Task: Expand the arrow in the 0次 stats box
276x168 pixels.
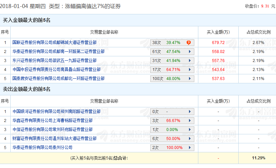Action: point(190,112)
